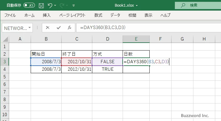Open the Customize Quick Access Toolbar arrow
This screenshot has width=221, height=121.
[73, 5]
